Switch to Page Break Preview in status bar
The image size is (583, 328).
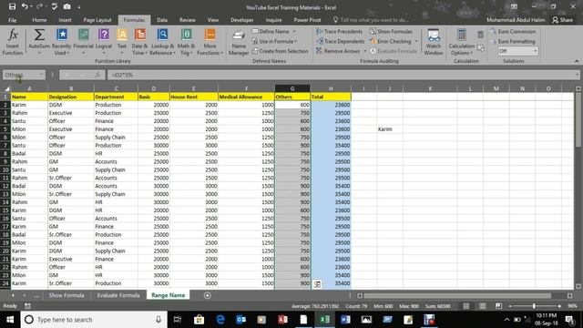pos(498,306)
